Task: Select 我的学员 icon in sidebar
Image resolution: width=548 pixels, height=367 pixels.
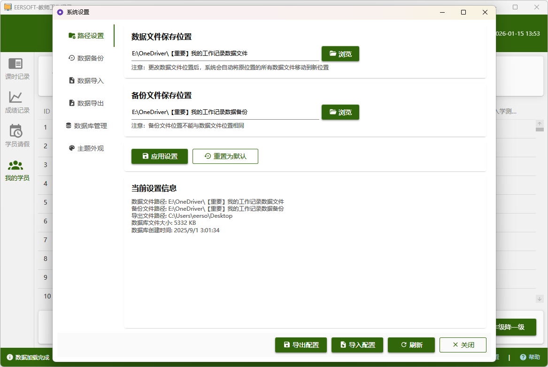Action: [15, 165]
